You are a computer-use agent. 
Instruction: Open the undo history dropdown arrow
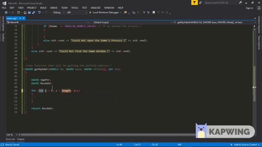point(43,13)
